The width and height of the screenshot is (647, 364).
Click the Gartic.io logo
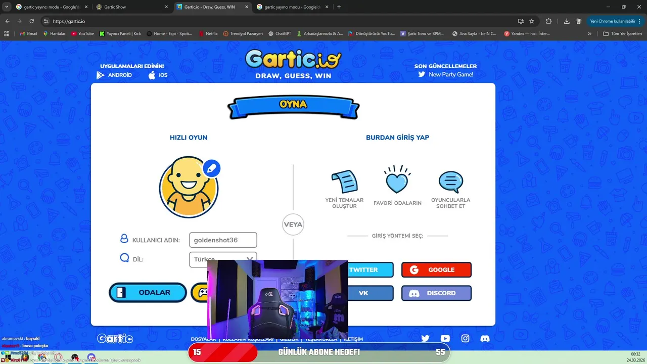click(293, 59)
